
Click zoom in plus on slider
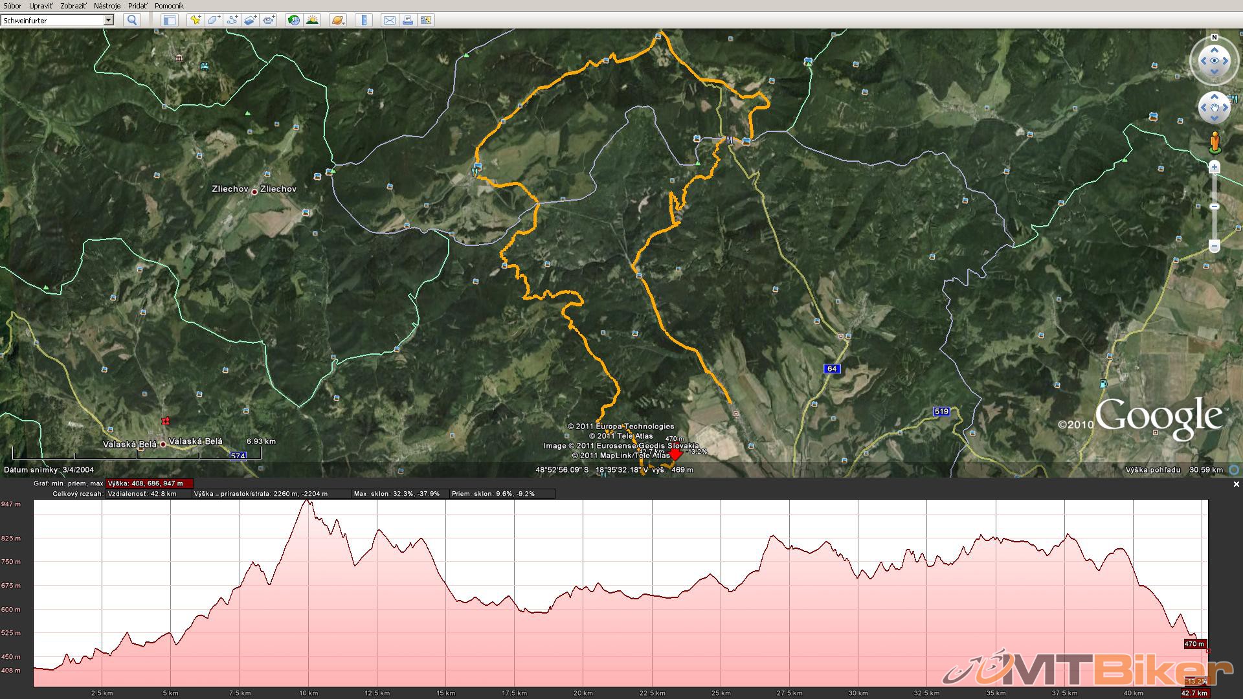[1215, 167]
